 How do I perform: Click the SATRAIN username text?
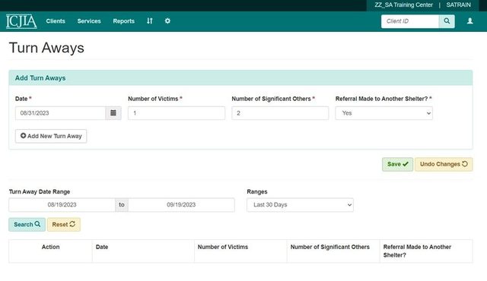[x=458, y=5]
